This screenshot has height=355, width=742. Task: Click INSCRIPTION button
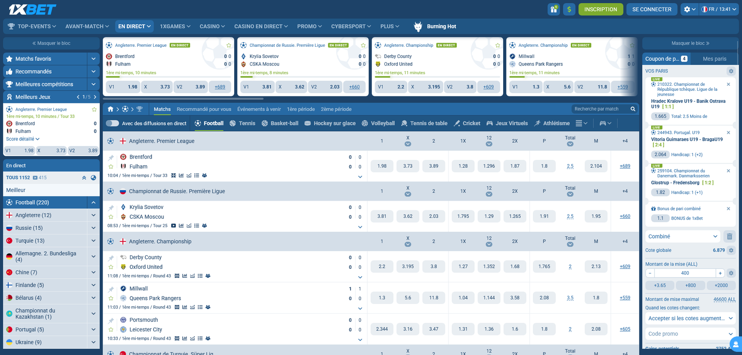pos(601,9)
